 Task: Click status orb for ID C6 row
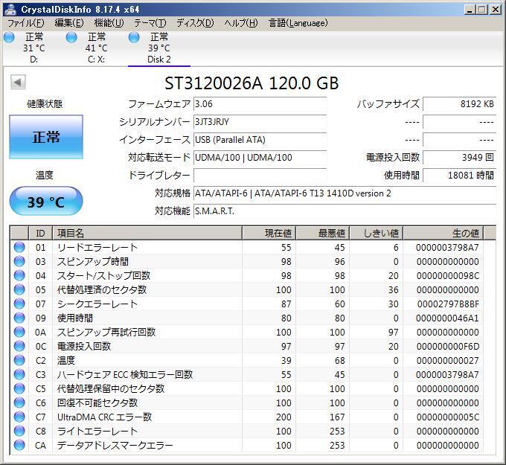tap(19, 403)
